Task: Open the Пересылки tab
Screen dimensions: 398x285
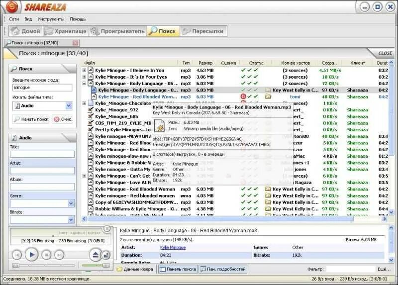Action: coord(203,31)
